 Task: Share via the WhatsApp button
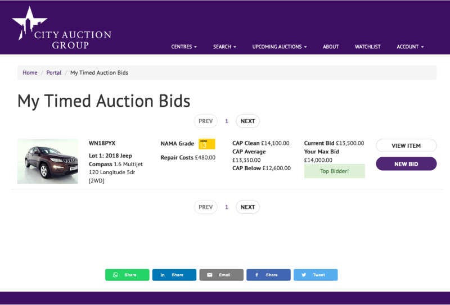coord(127,275)
